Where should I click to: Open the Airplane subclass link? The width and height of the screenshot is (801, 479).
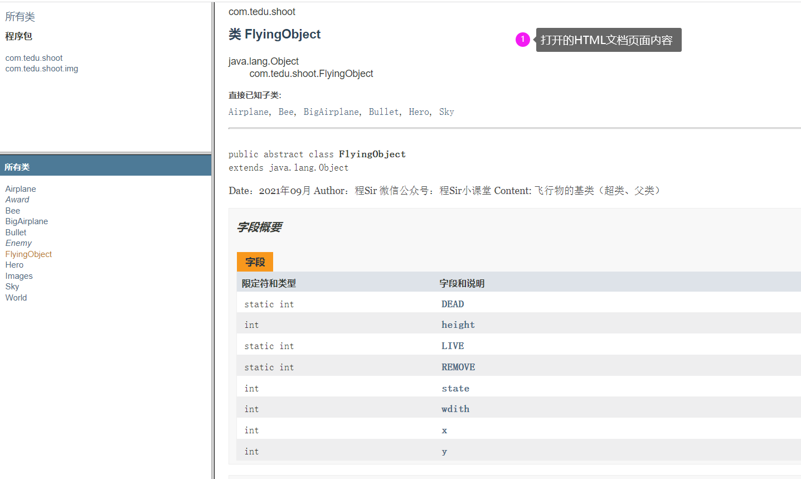click(249, 112)
